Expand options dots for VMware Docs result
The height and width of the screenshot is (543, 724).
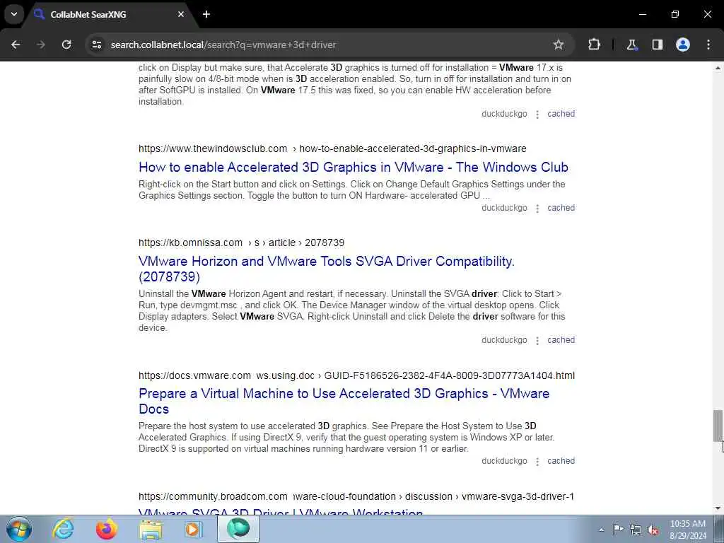point(537,462)
